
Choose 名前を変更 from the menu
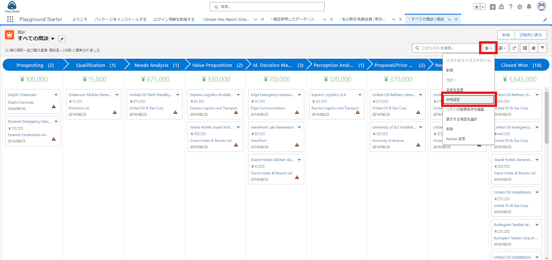pyautogui.click(x=469, y=90)
